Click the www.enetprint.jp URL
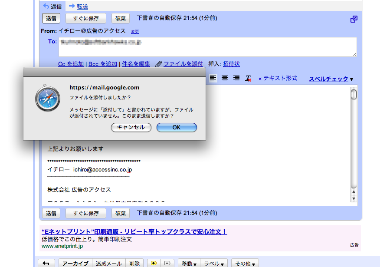380x267 pixels. pos(62,246)
